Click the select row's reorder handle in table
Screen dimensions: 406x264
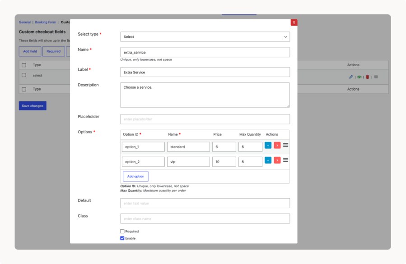click(376, 77)
